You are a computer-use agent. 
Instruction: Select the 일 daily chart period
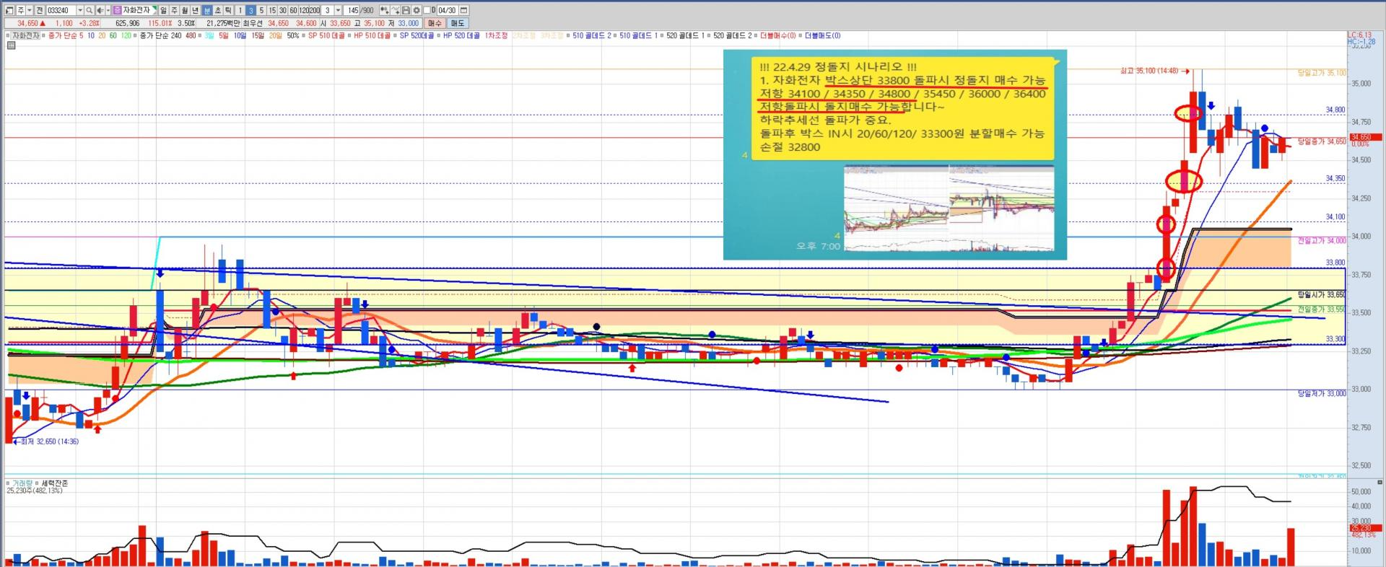[x=164, y=10]
